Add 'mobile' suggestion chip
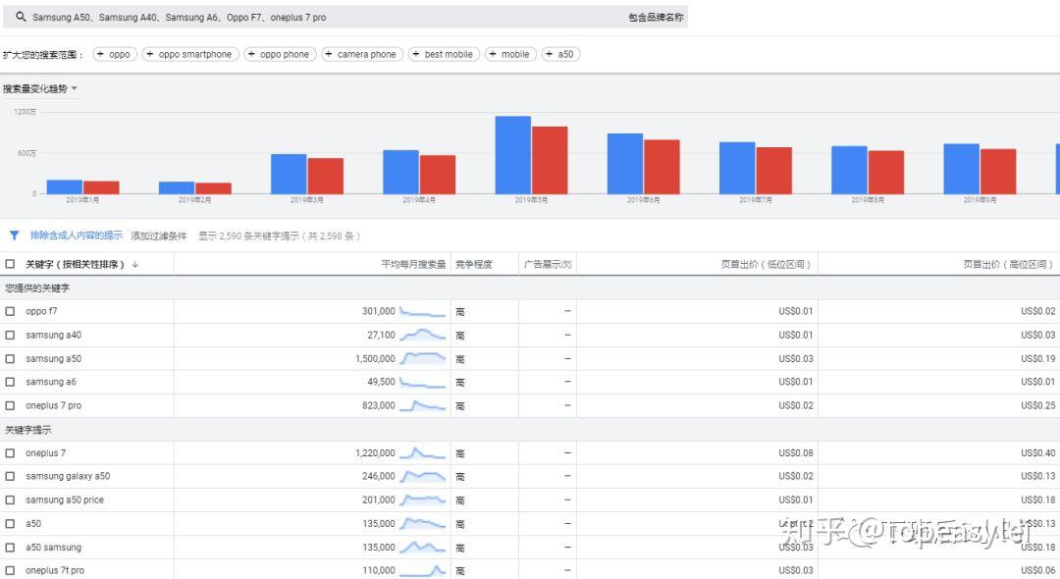This screenshot has height=579, width=1060. click(x=511, y=54)
